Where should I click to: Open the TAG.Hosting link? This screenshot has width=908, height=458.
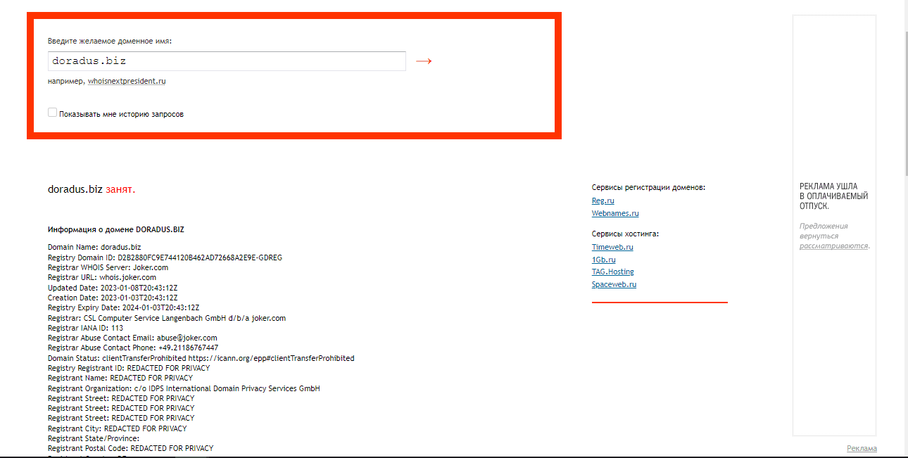point(612,272)
